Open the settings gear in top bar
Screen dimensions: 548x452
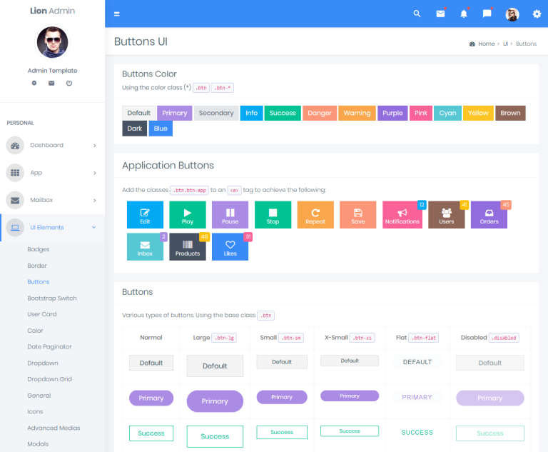pos(537,14)
